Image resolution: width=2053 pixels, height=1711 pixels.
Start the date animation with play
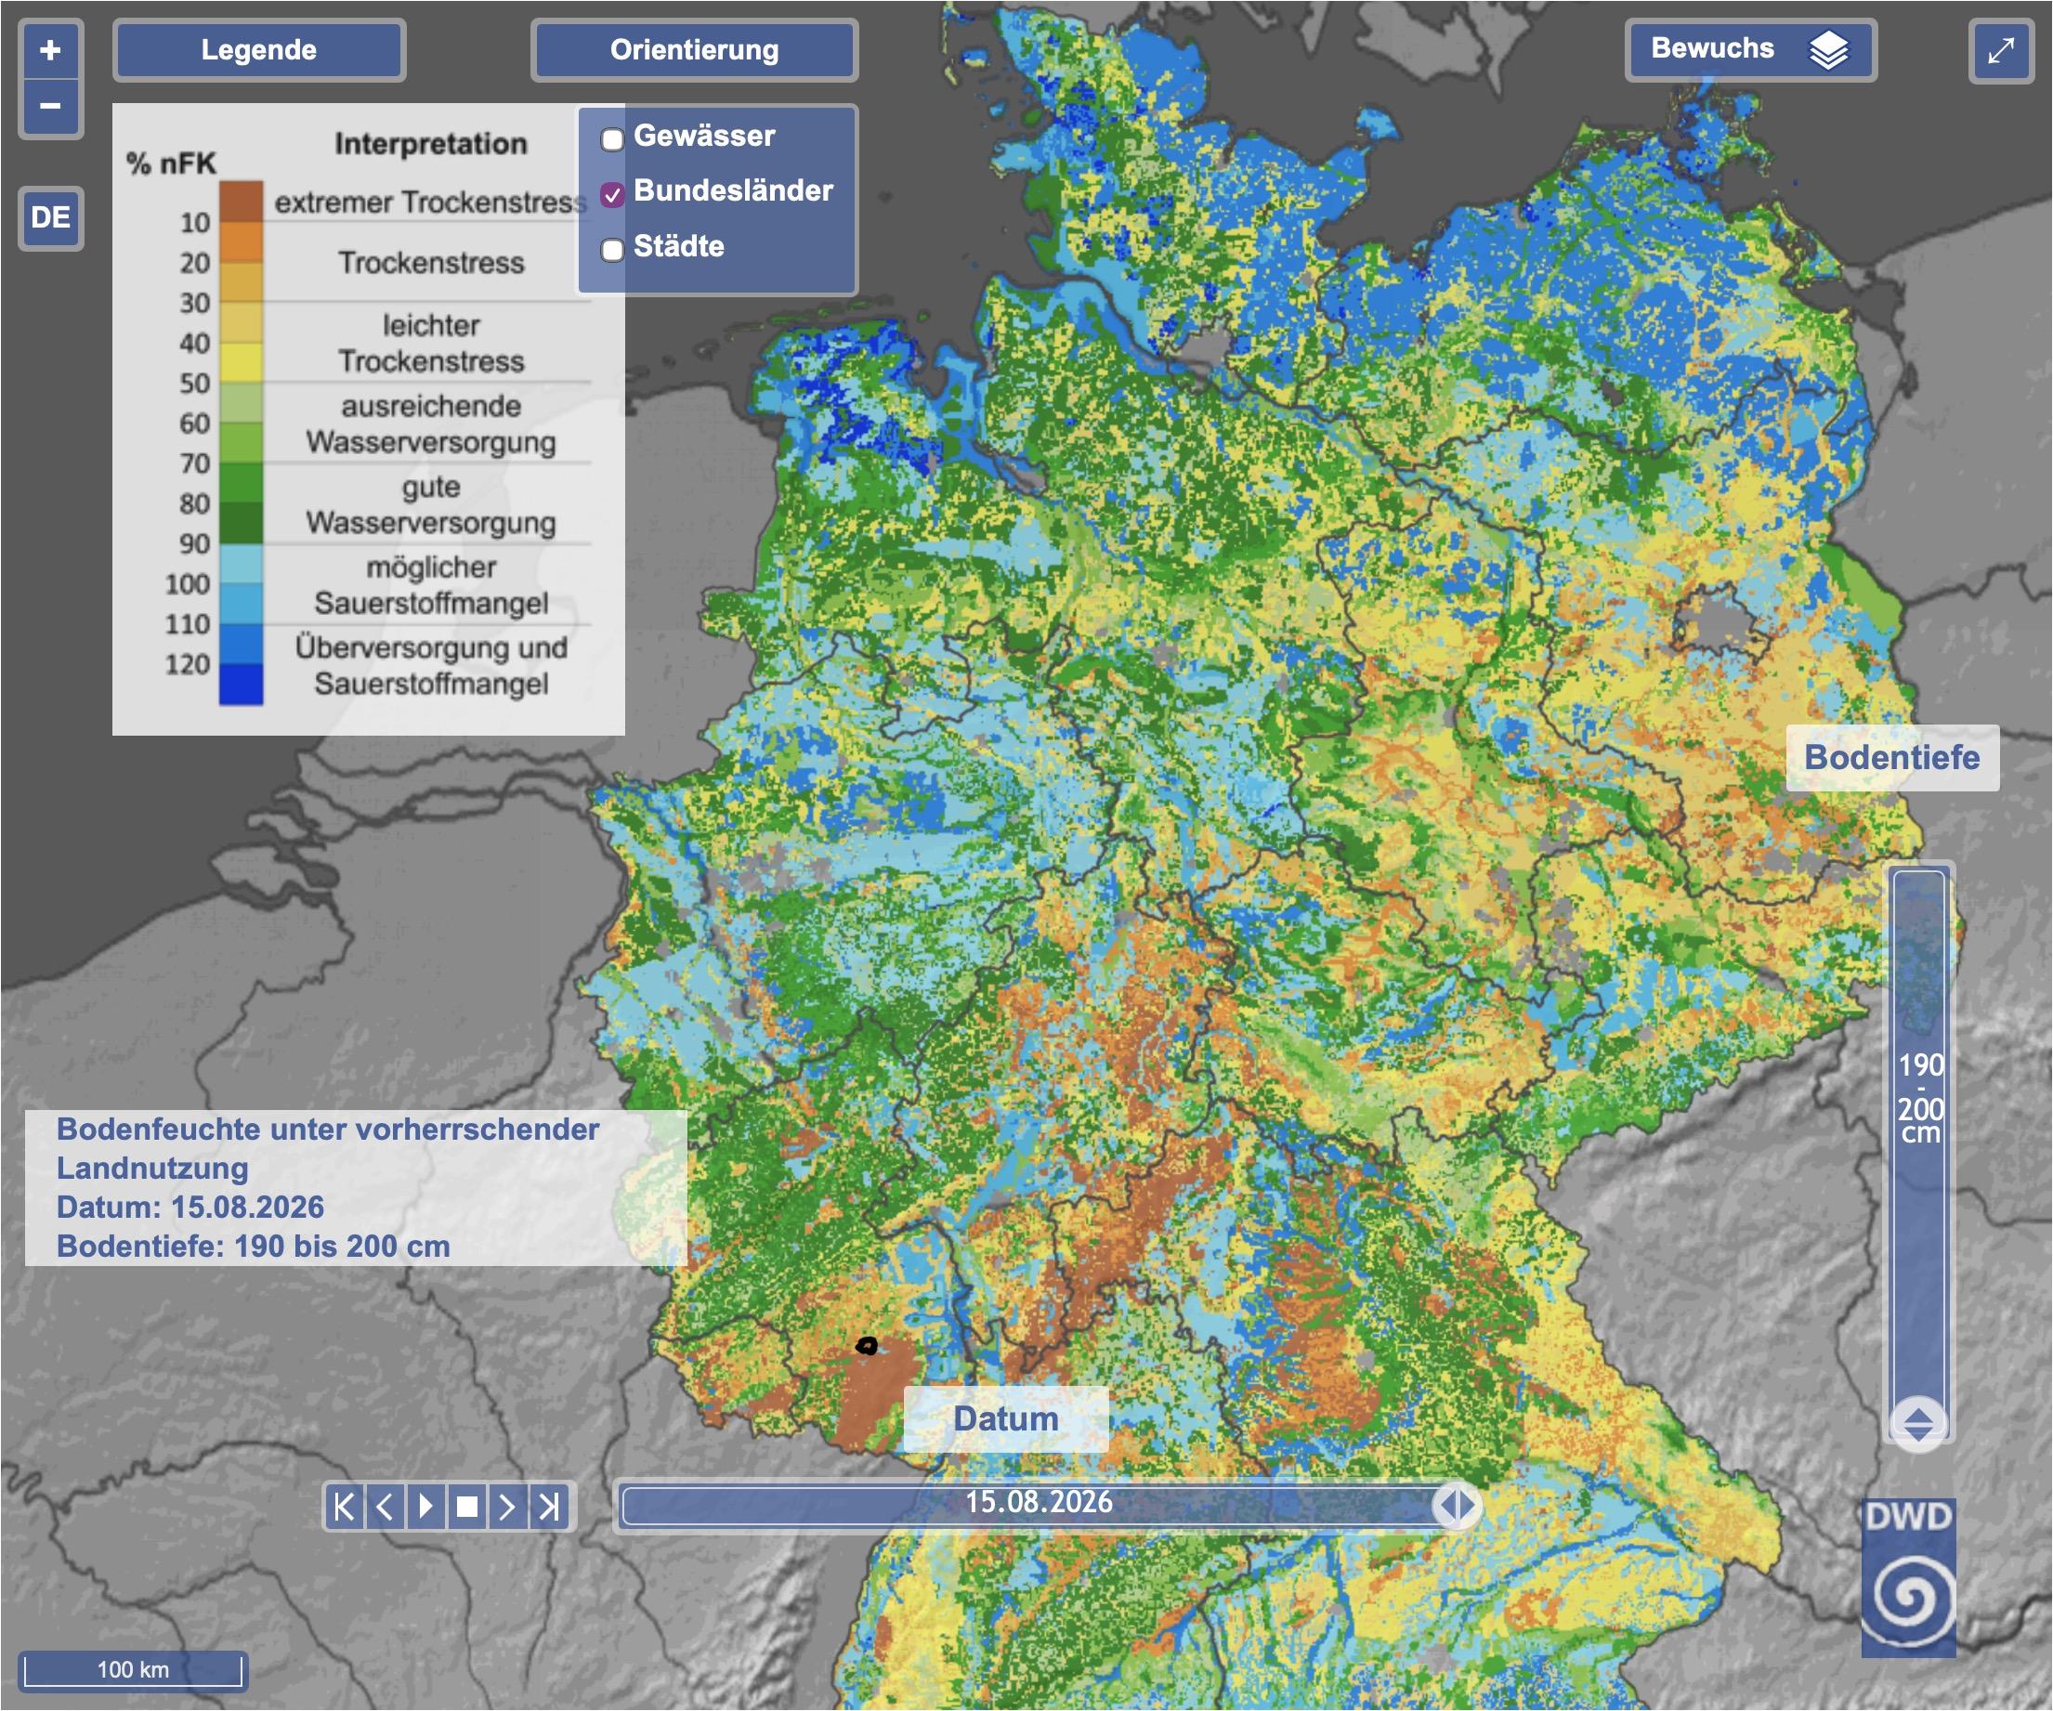click(x=426, y=1507)
